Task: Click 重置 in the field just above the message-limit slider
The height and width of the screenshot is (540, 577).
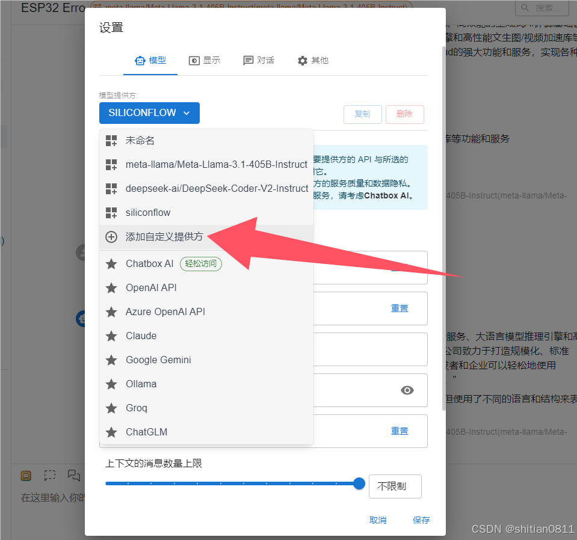Action: click(400, 431)
